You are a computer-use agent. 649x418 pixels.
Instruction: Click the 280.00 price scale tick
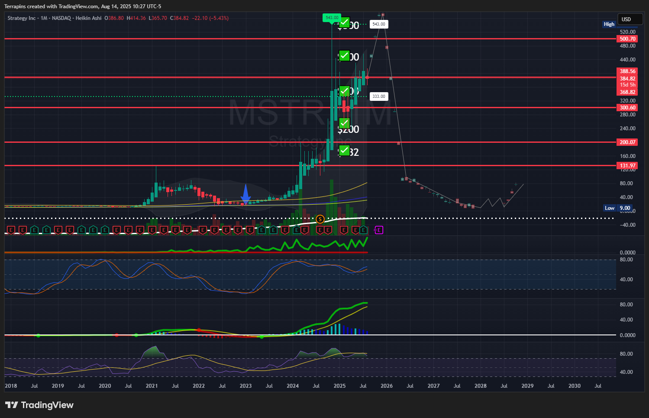click(x=627, y=115)
